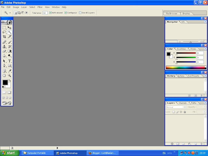This screenshot has height=156, width=208.
Task: Select the Type tool
Action: tap(9, 61)
